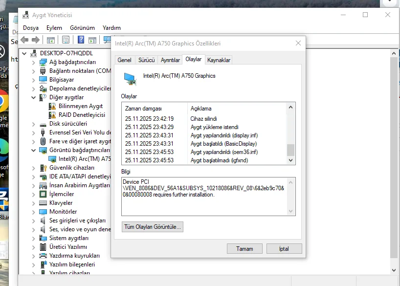Click the Yazdırma kuyrukları printer icon
Viewport: 400px width, 286px height.
tap(43, 256)
